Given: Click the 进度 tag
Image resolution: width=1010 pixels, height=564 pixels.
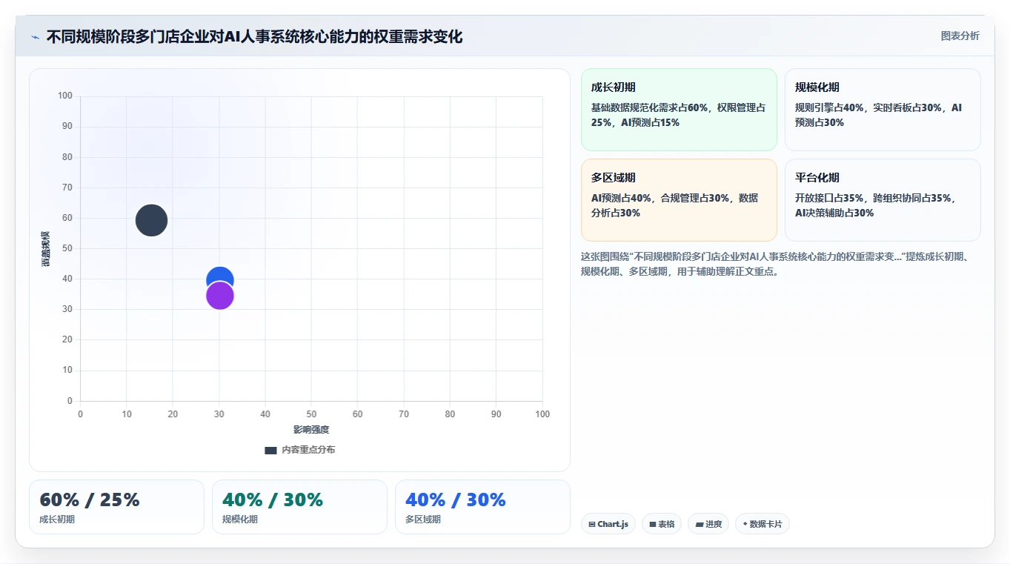Looking at the screenshot, I should tap(708, 524).
